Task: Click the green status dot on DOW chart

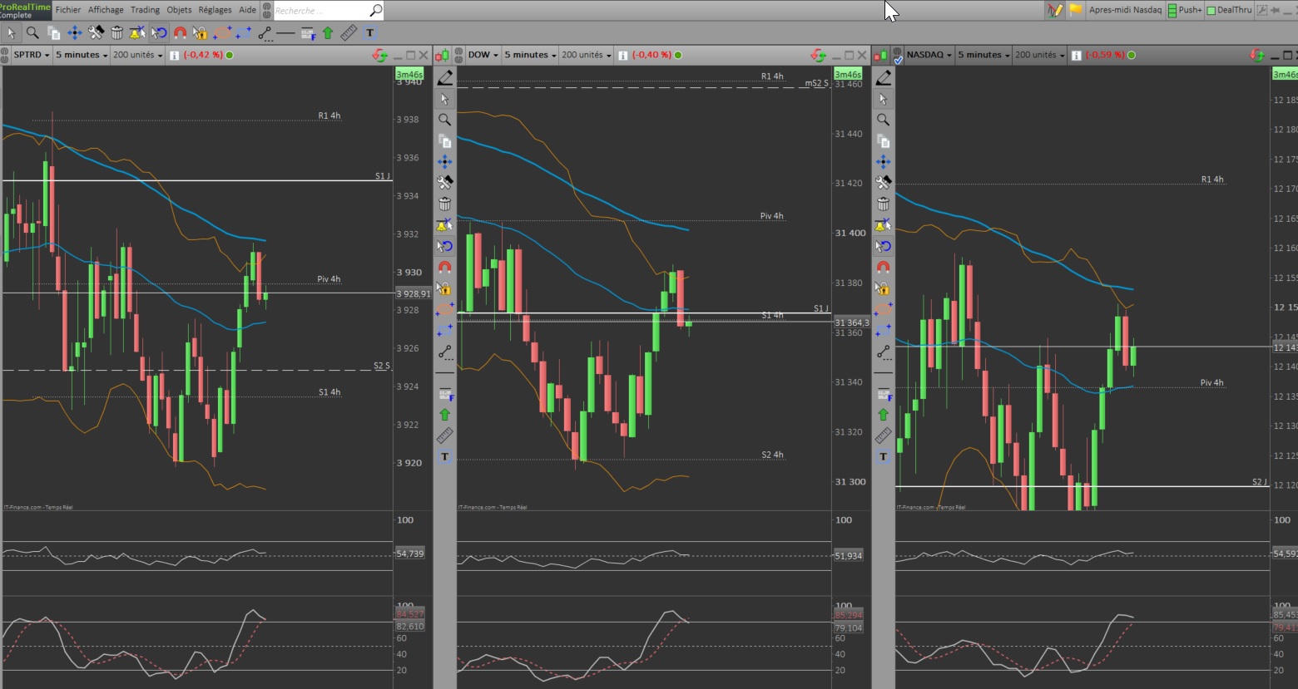Action: [678, 55]
